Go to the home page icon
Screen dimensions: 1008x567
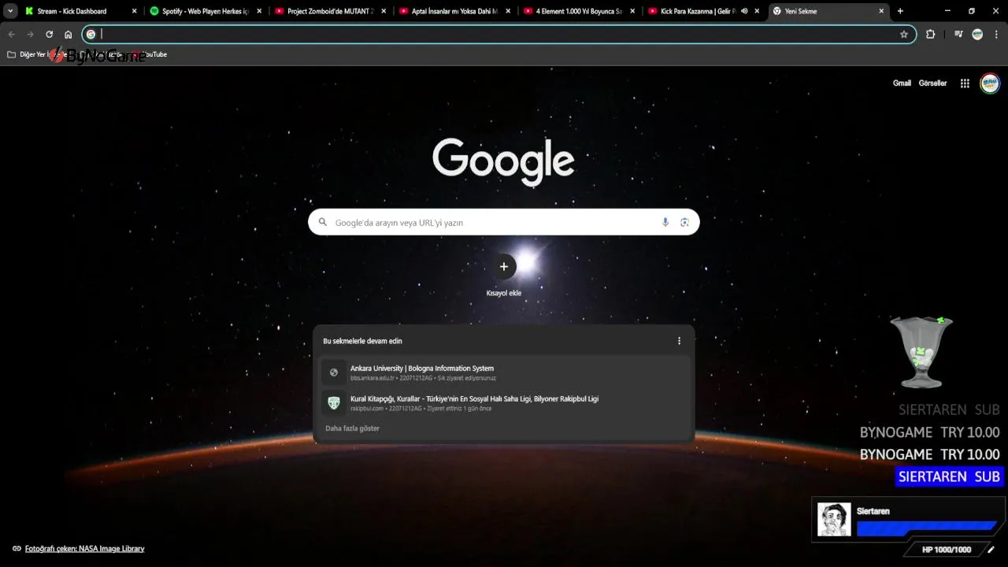(69, 35)
